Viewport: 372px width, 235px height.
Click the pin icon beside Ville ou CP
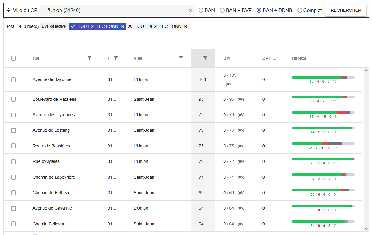[8, 10]
